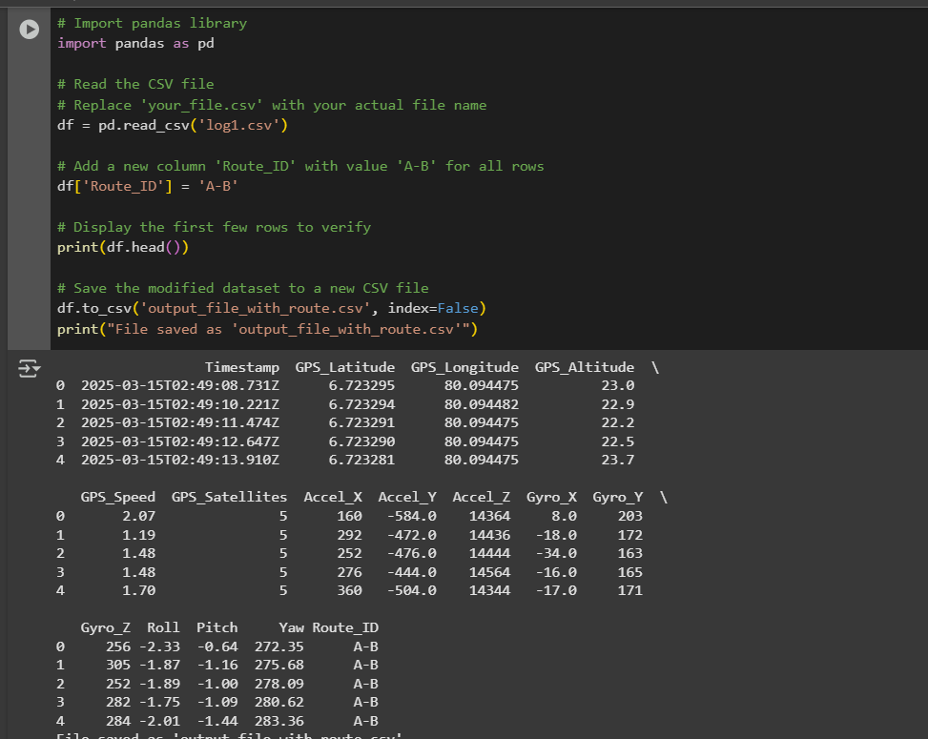This screenshot has height=739, width=928.
Task: Click the latitude value 6.723281
Action: click(361, 461)
